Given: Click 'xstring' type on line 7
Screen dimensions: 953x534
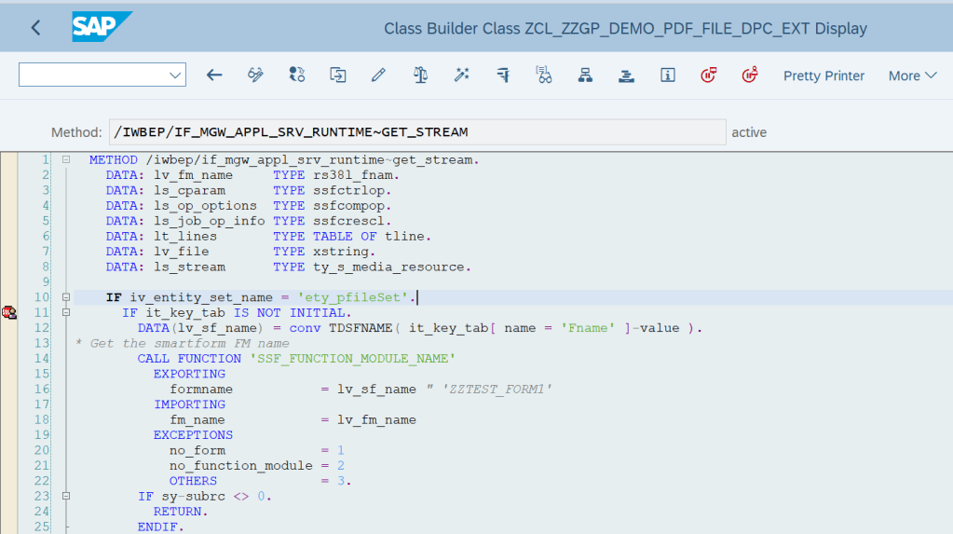Looking at the screenshot, I should click(x=341, y=252).
